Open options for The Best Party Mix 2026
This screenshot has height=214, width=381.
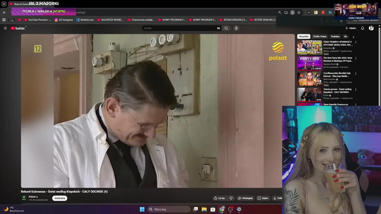point(356,58)
